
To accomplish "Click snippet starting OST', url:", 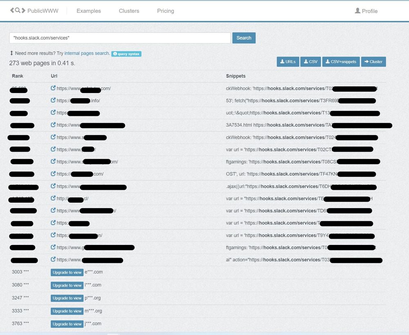I will [x=301, y=174].
